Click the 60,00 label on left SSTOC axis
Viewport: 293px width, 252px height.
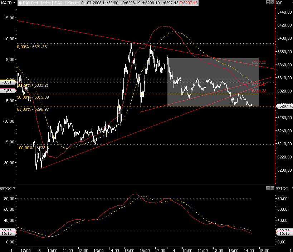click(9, 209)
